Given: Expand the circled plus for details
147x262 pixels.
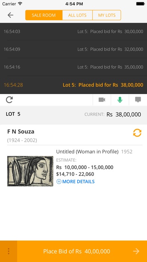Looking at the screenshot, I should click(59, 181).
